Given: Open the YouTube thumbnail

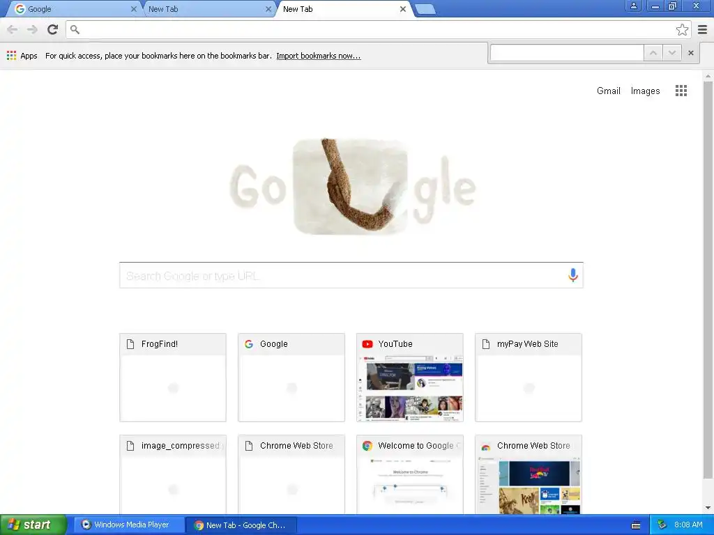Looking at the screenshot, I should (x=410, y=377).
